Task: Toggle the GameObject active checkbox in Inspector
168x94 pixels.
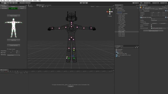Action: pyautogui.click(x=144, y=7)
